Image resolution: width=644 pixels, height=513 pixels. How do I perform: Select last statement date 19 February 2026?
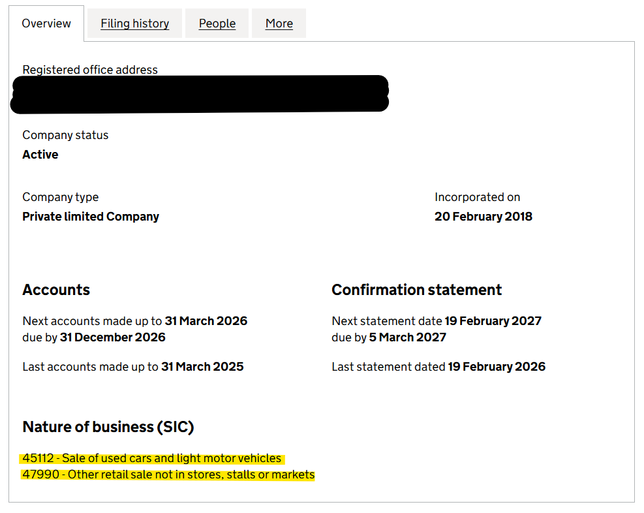pos(500,366)
